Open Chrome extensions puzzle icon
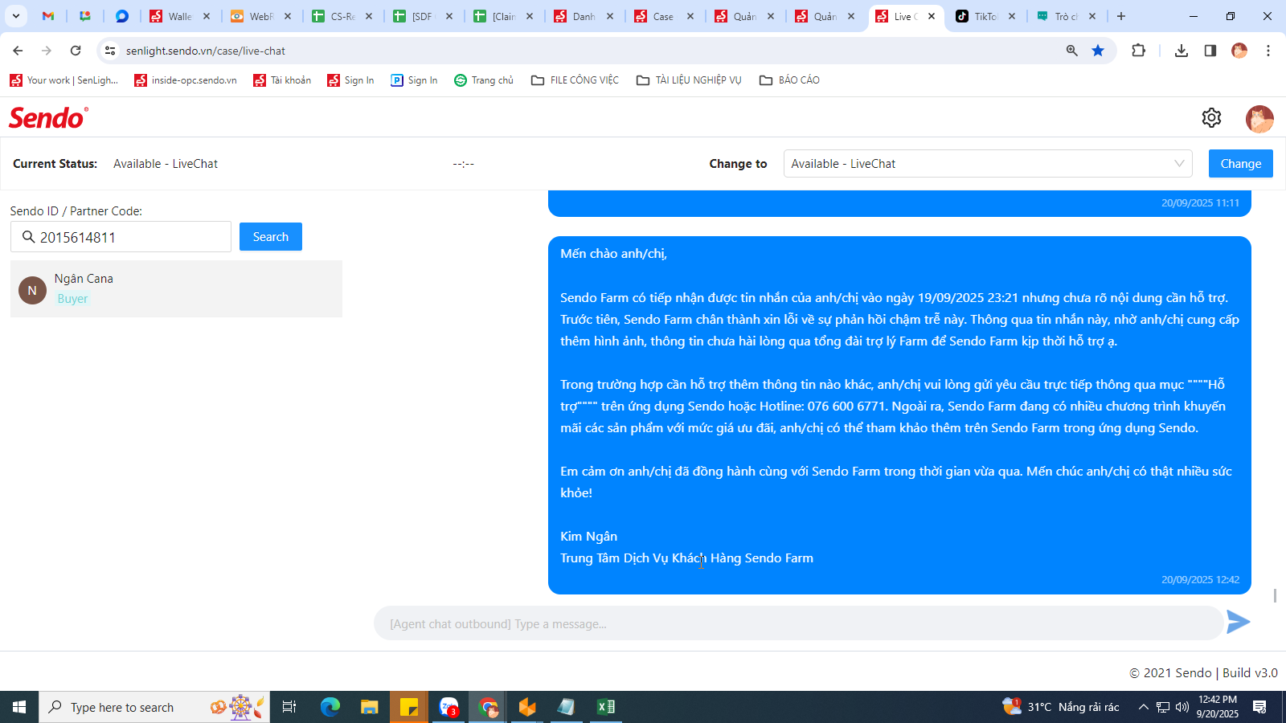This screenshot has height=723, width=1286. pos(1138,51)
